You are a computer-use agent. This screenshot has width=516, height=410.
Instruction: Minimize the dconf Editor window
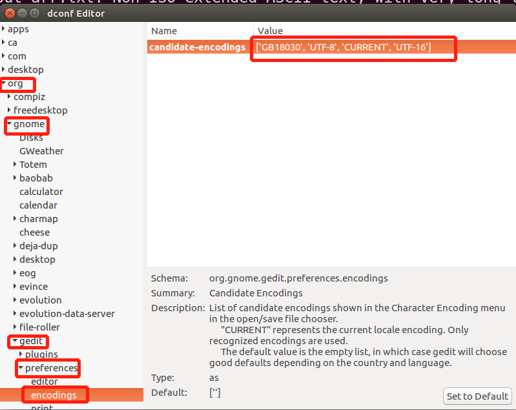22,13
